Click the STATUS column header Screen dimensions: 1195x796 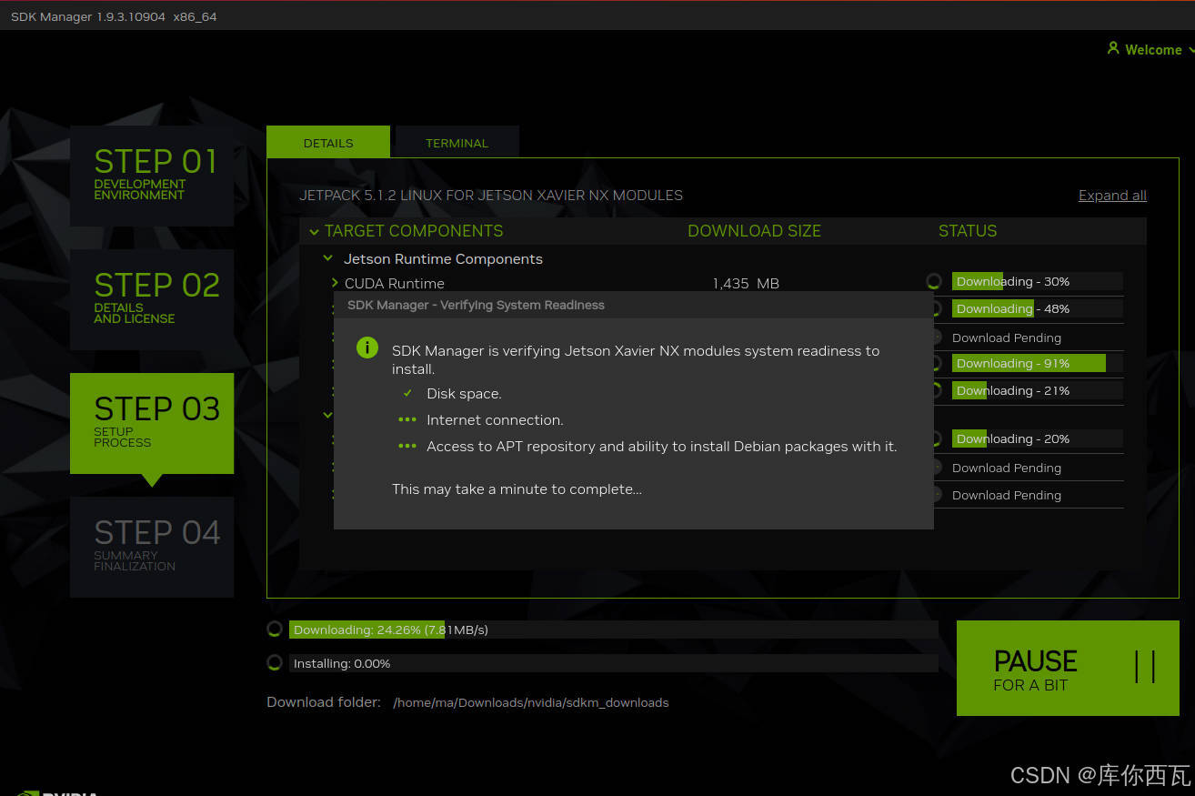968,231
